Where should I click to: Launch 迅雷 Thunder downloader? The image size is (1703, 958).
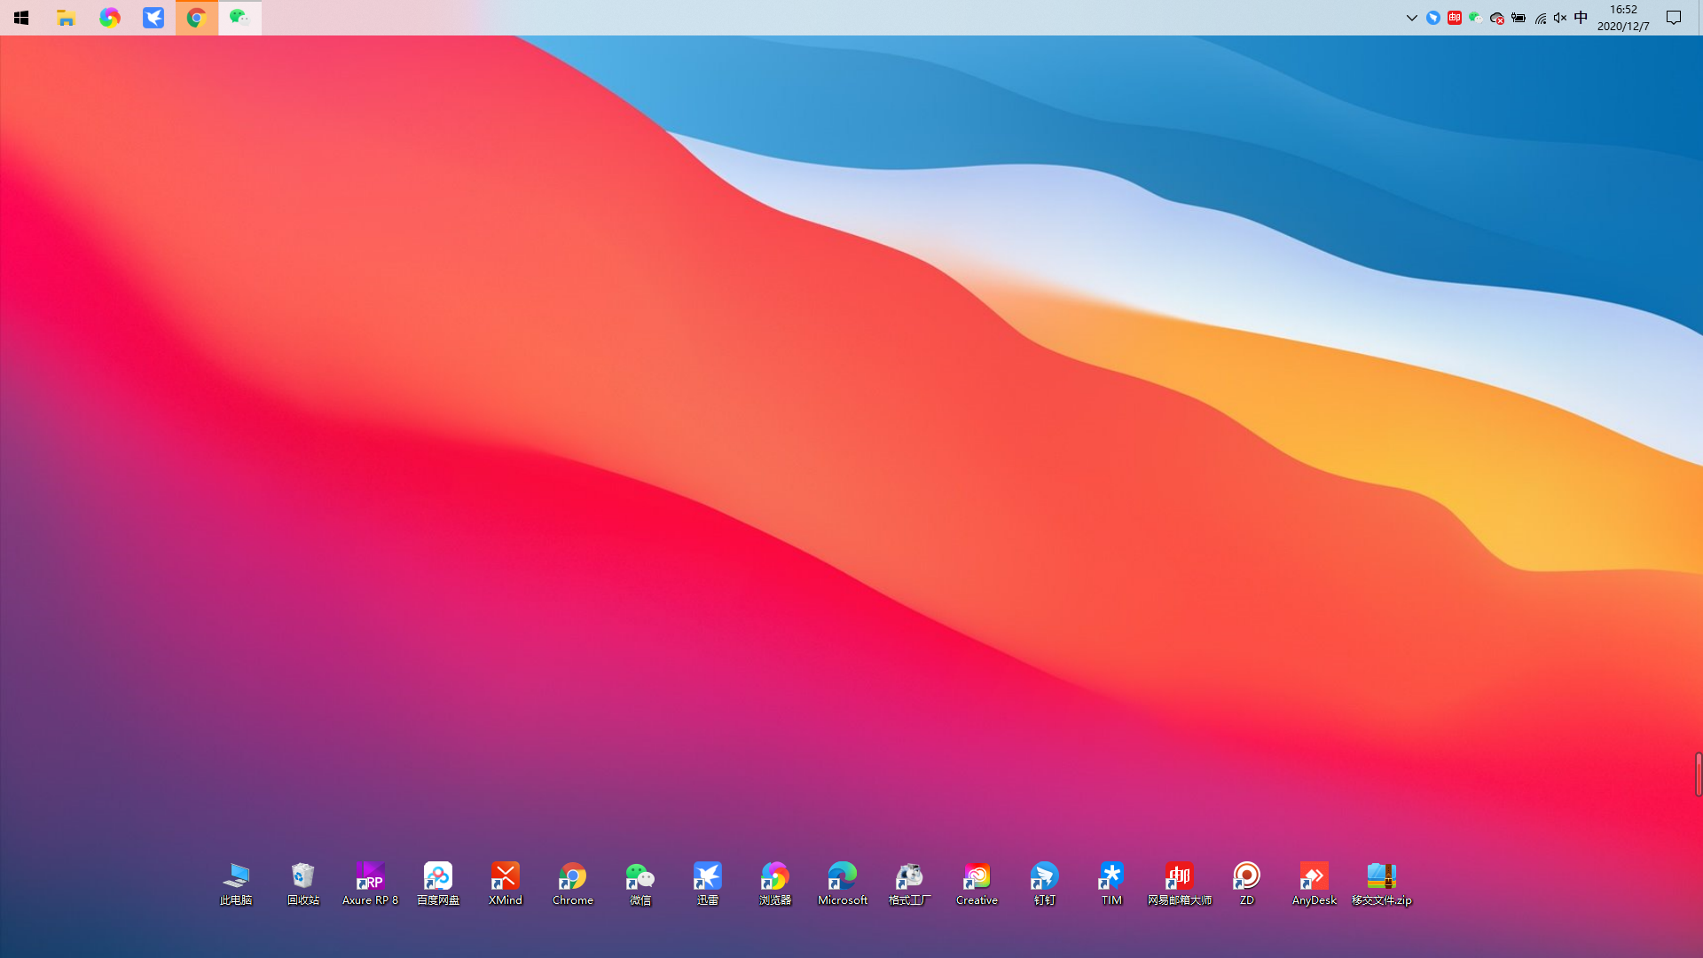click(x=707, y=878)
